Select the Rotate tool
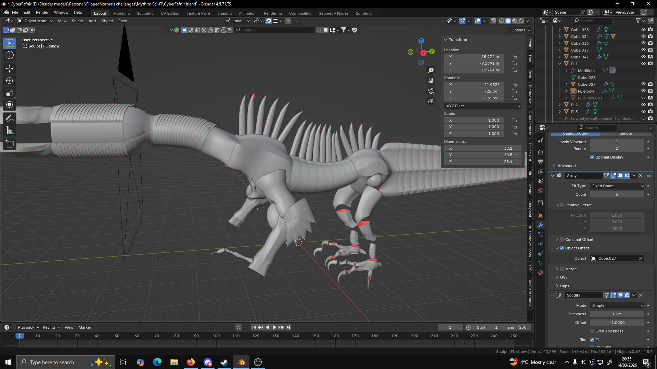 coord(10,81)
